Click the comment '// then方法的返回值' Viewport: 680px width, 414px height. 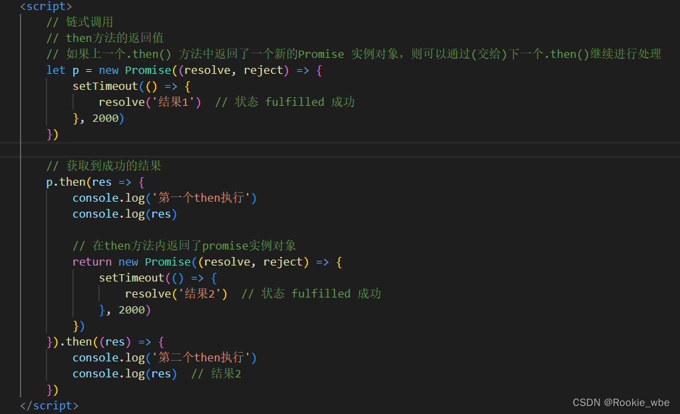(105, 38)
